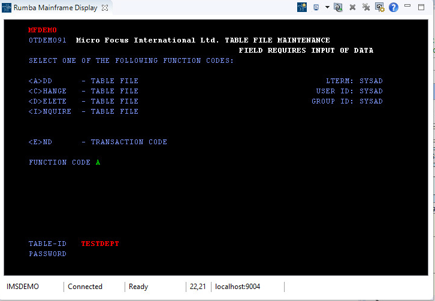Click the double X disconnect-all icon
This screenshot has width=435, height=301.
(x=366, y=7)
